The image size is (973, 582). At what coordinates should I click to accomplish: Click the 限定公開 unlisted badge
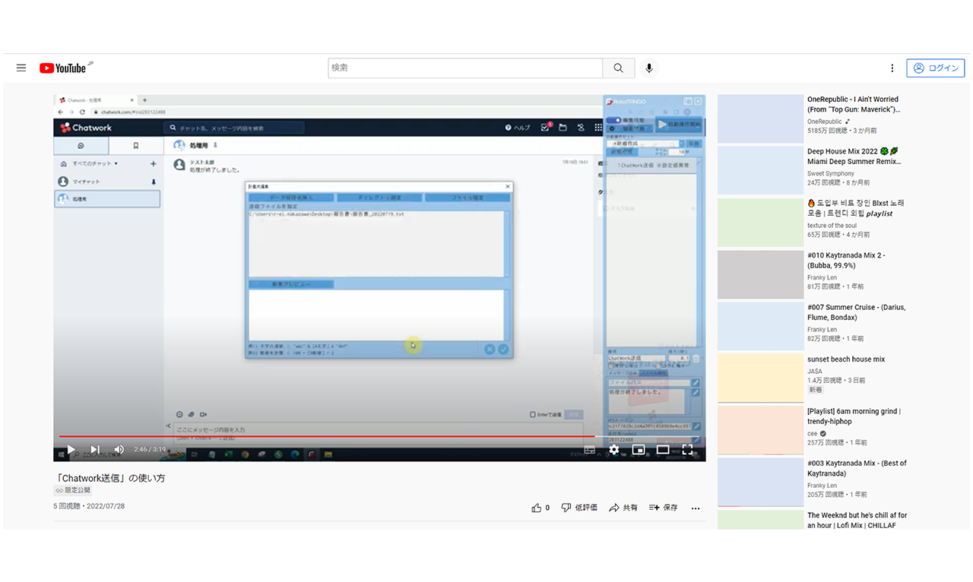coord(73,491)
